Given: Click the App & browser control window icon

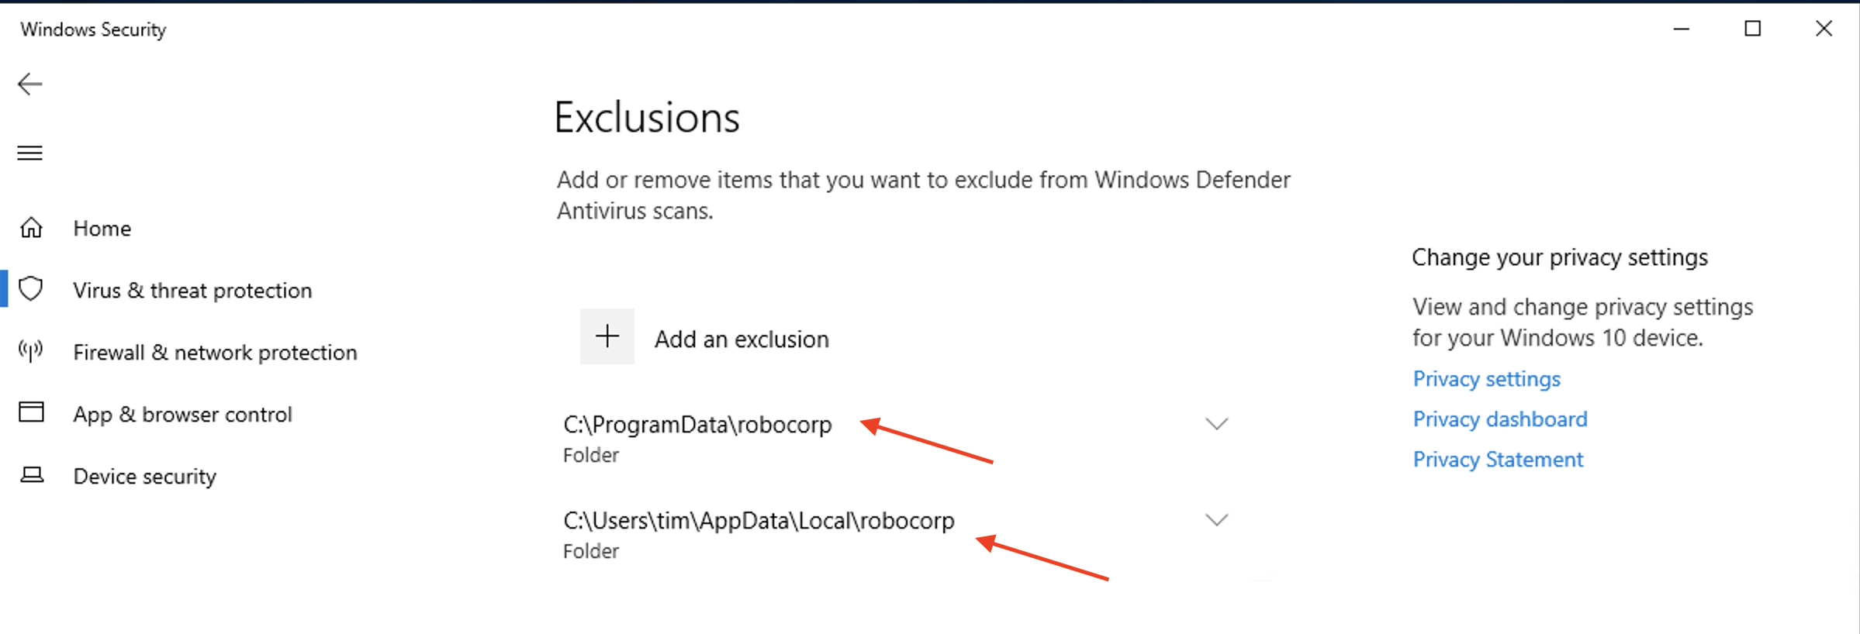Looking at the screenshot, I should tap(32, 412).
